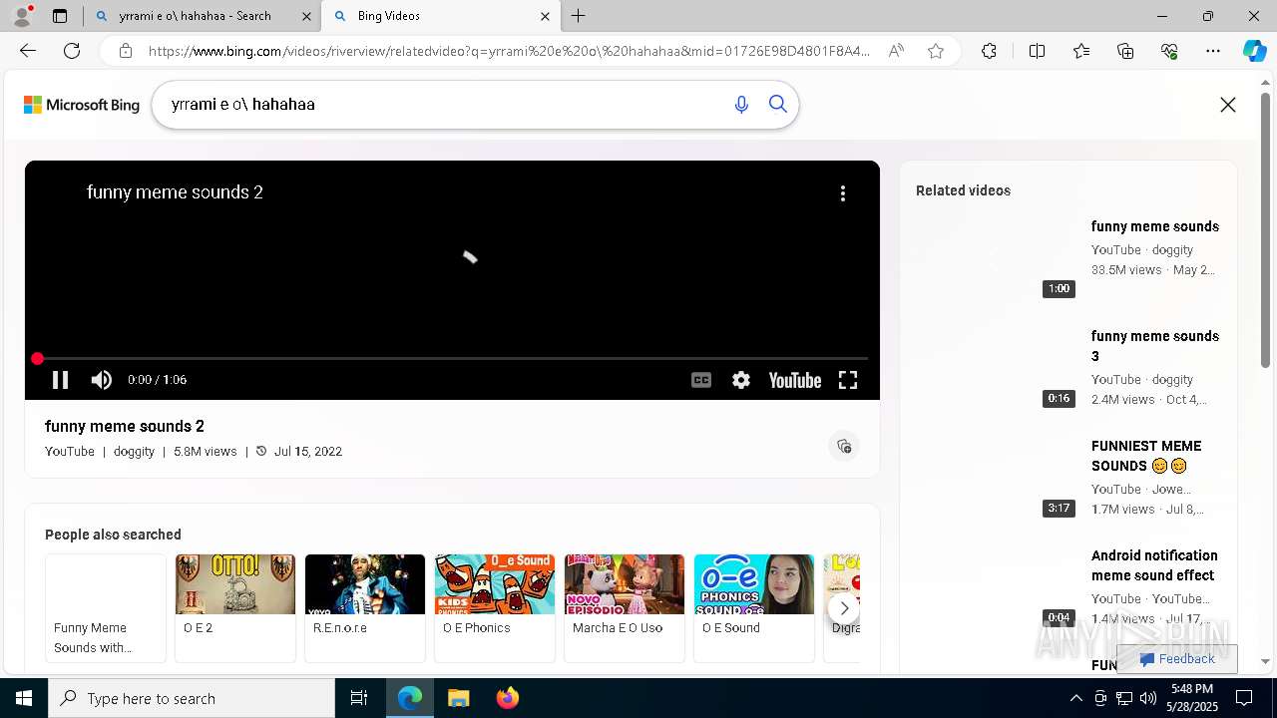1277x718 pixels.
Task: Search by voice using microphone icon
Action: click(741, 105)
